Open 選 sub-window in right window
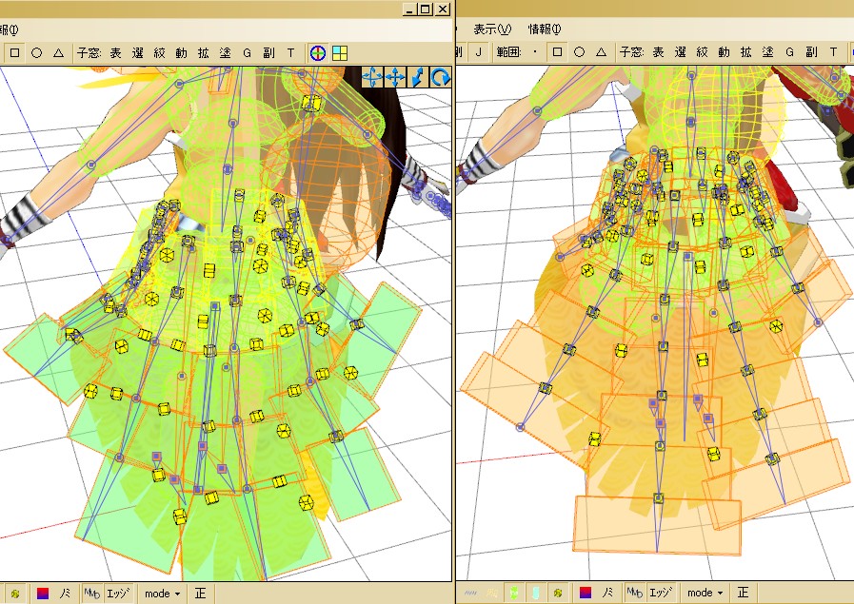 pos(680,52)
